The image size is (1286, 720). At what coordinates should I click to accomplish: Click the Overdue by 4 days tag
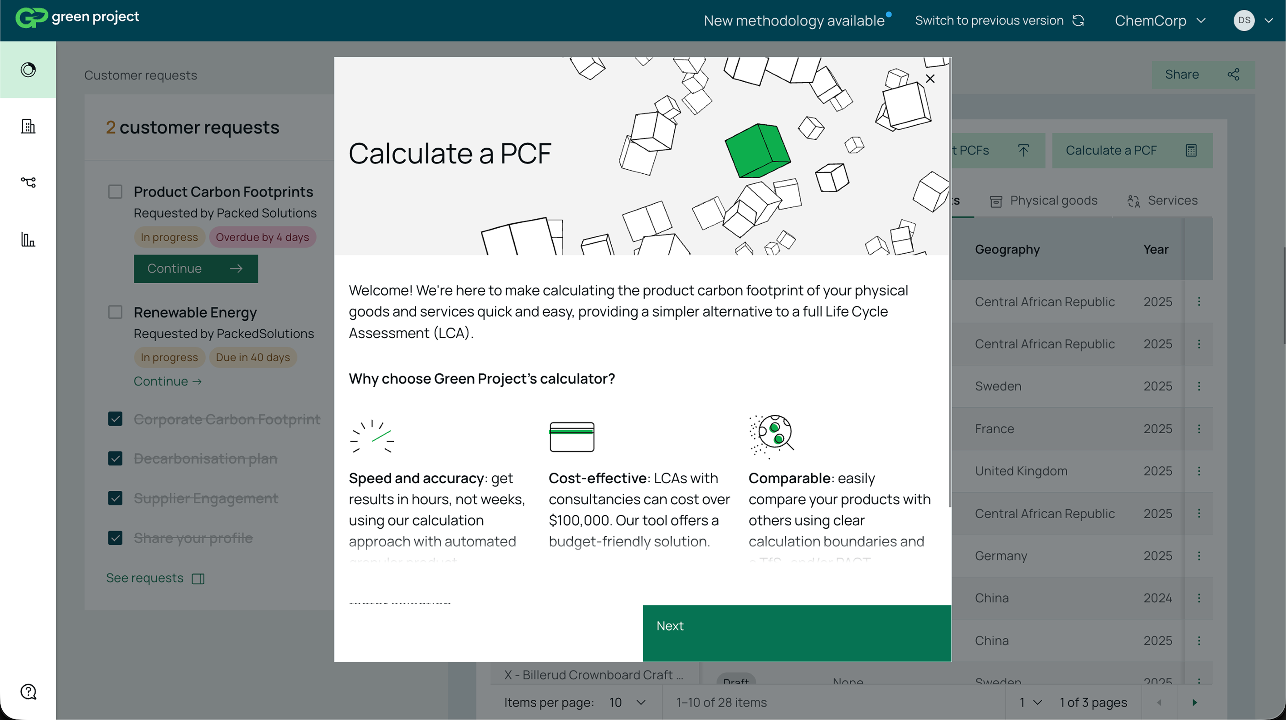[263, 237]
